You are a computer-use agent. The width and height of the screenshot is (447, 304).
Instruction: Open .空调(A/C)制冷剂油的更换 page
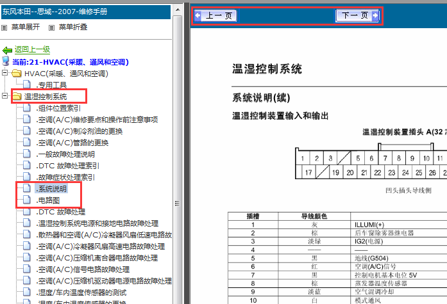(x=80, y=131)
